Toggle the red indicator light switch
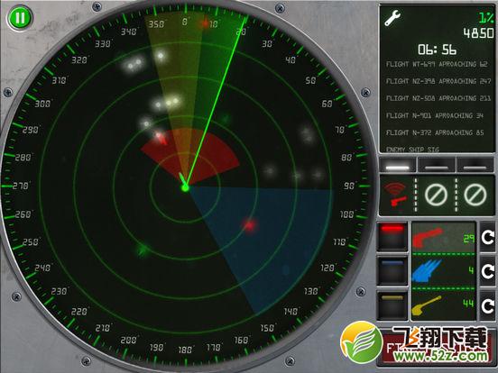Viewport: 498px width, 373px height. [x=392, y=236]
